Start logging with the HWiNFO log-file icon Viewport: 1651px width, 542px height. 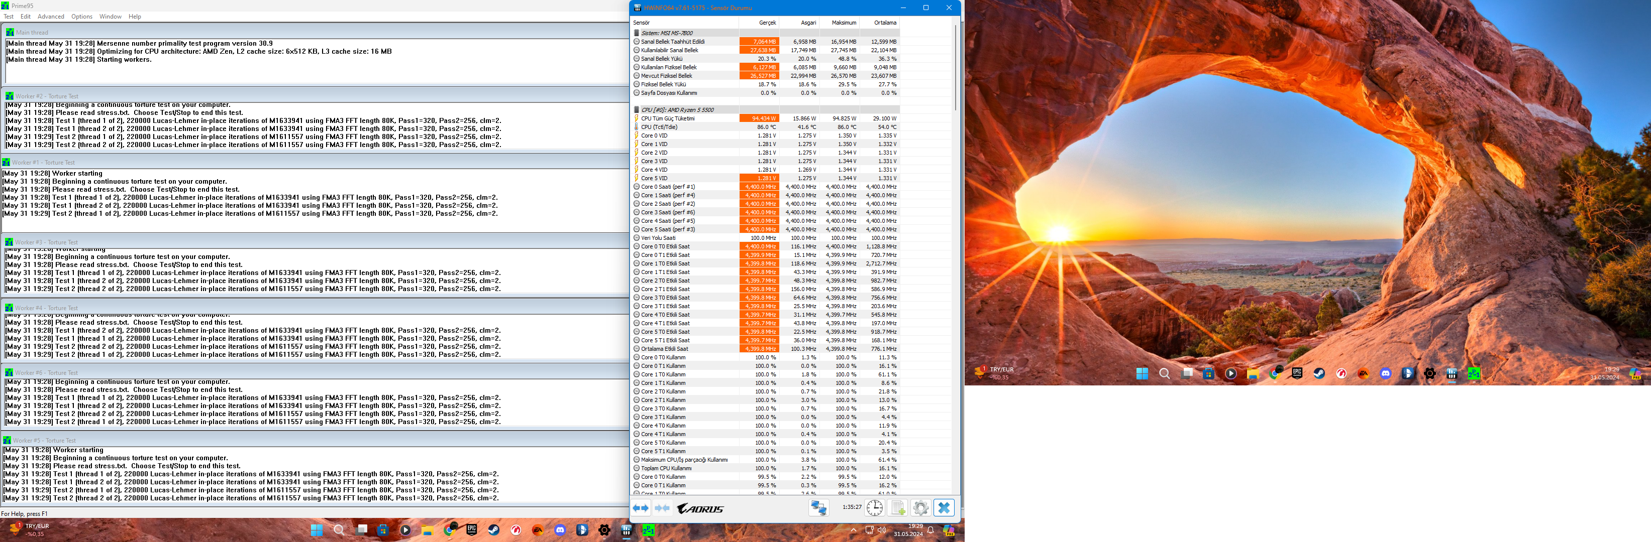898,508
